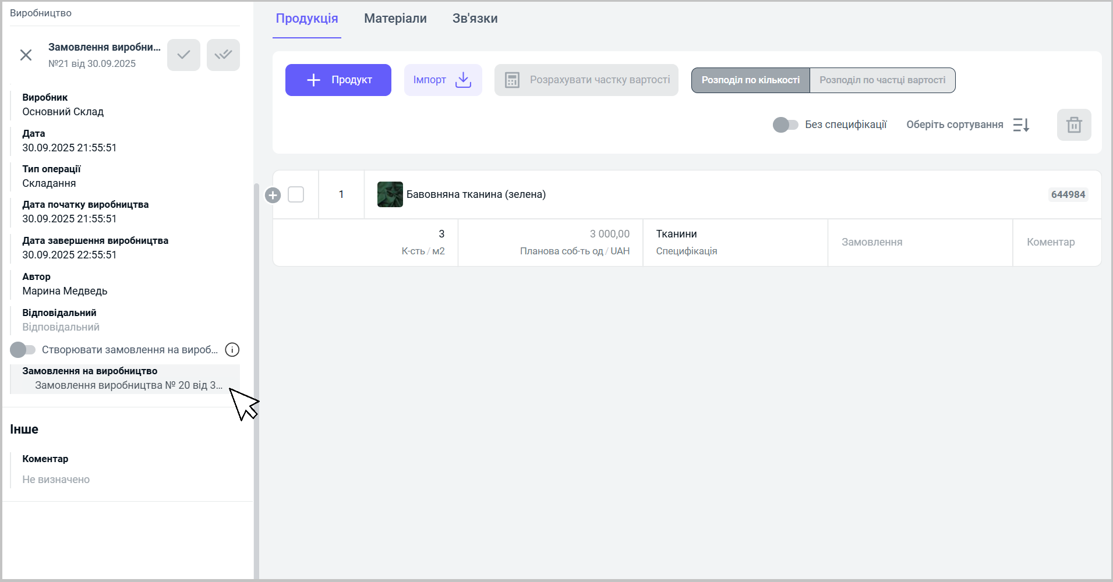Close the production order panel
The image size is (1113, 582).
(x=26, y=55)
